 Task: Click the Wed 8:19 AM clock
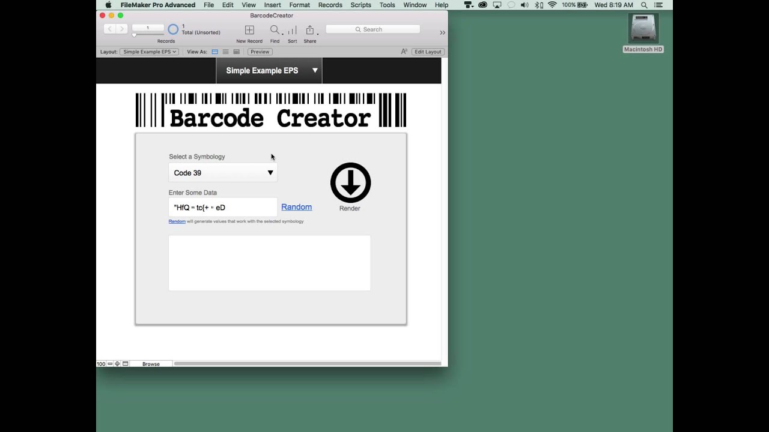pos(613,5)
